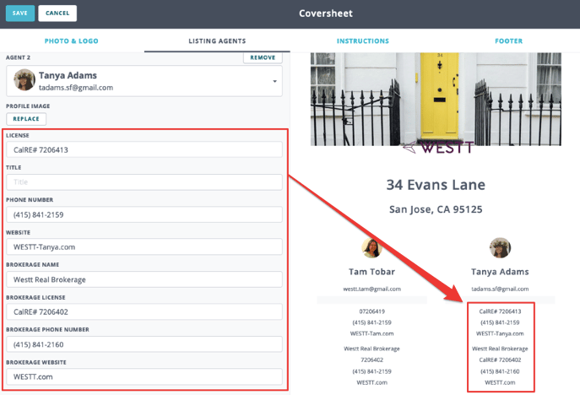Click the Website field WESTT-Tanya.com

click(x=144, y=247)
